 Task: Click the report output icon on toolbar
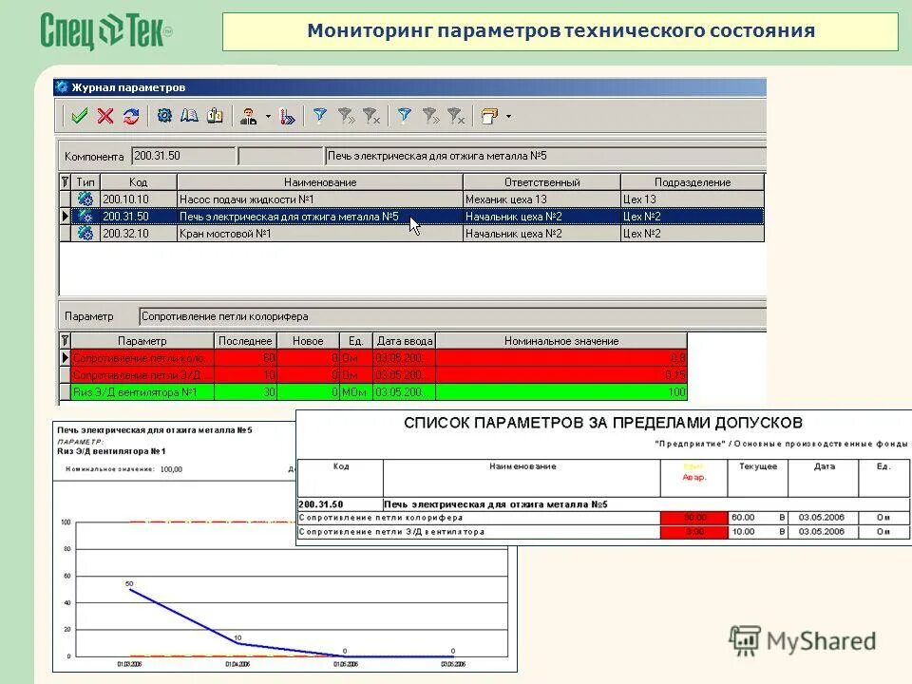click(x=490, y=115)
